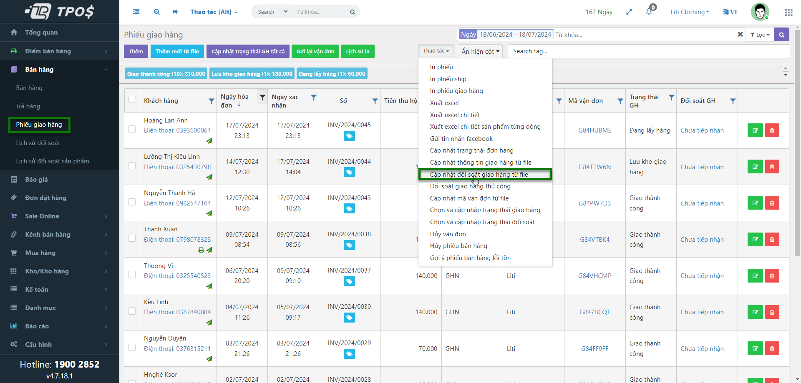Screen dimensions: 801x383
Task: Click tag icon under INV/2024/0045
Action: 349,136
